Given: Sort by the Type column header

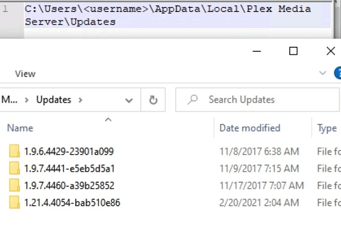Looking at the screenshot, I should coord(327,128).
